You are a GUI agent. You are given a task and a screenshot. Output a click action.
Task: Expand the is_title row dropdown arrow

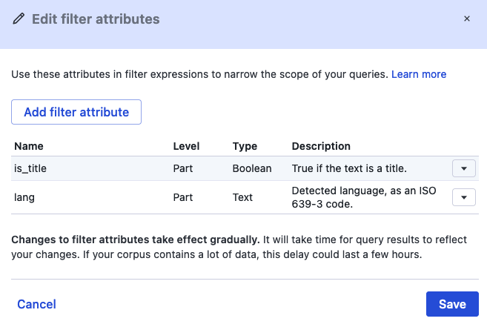tap(463, 168)
